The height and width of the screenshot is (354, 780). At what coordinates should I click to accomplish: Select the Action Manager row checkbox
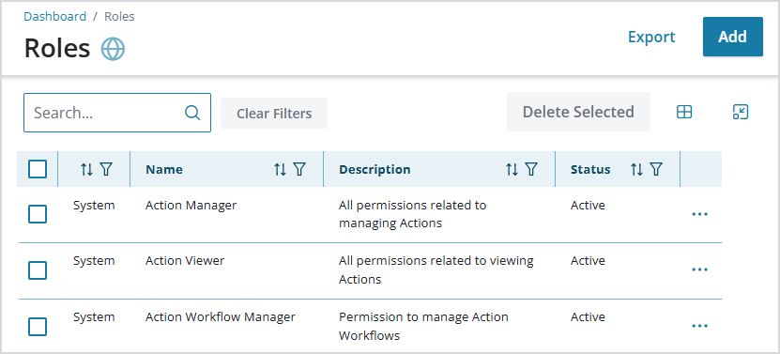(38, 214)
